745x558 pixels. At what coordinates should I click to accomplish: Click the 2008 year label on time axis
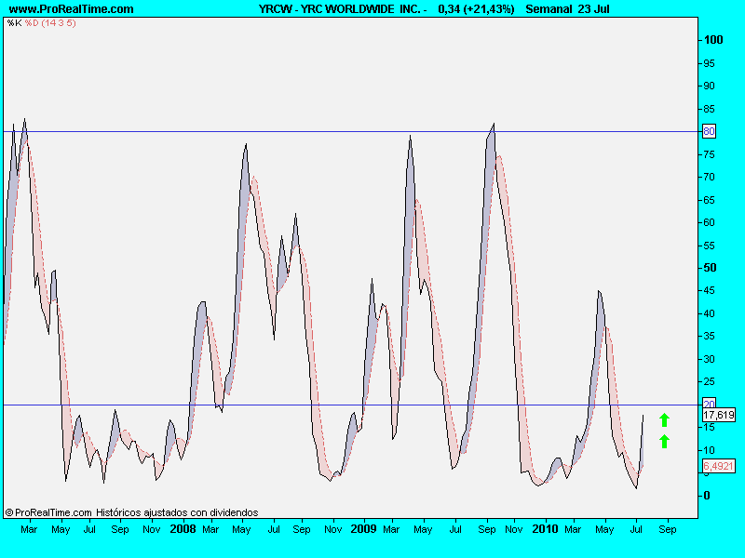point(183,529)
